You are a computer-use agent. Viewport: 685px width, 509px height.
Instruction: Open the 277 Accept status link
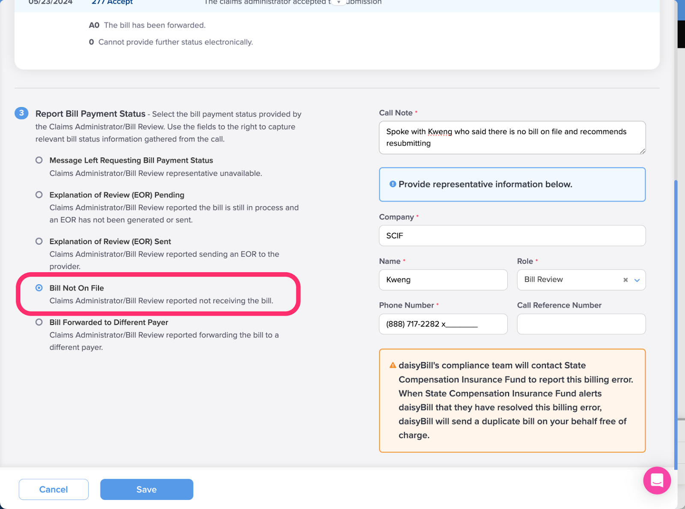[112, 2]
